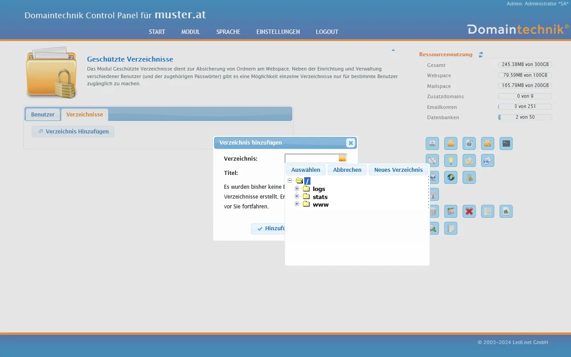Refresh the Ressourcennutzung panel
571x357 pixels.
tap(481, 55)
